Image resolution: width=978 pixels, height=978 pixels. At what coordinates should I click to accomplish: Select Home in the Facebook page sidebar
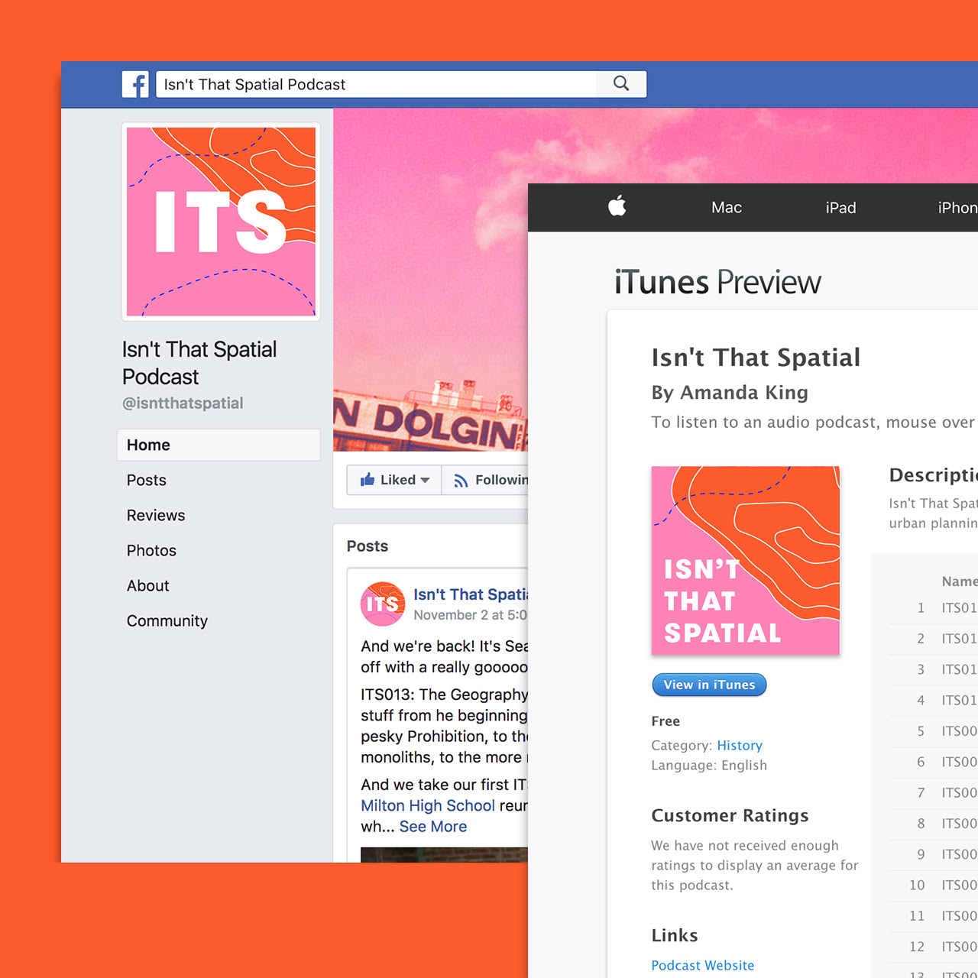coord(219,445)
